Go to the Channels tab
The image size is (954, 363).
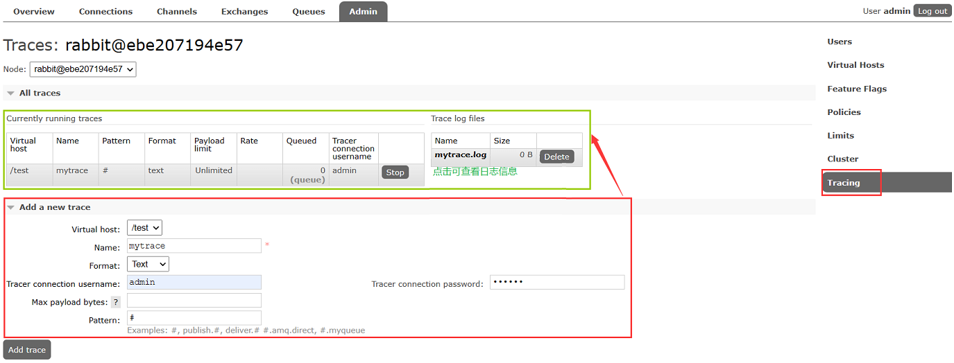[x=177, y=11]
